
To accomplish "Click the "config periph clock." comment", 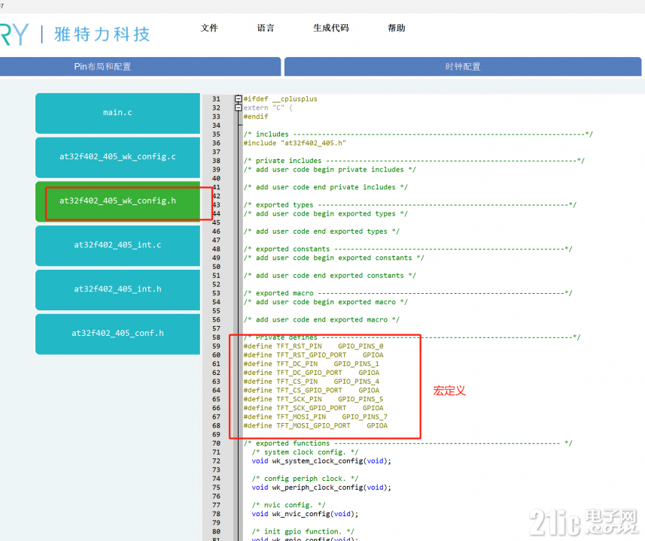I will tap(305, 479).
